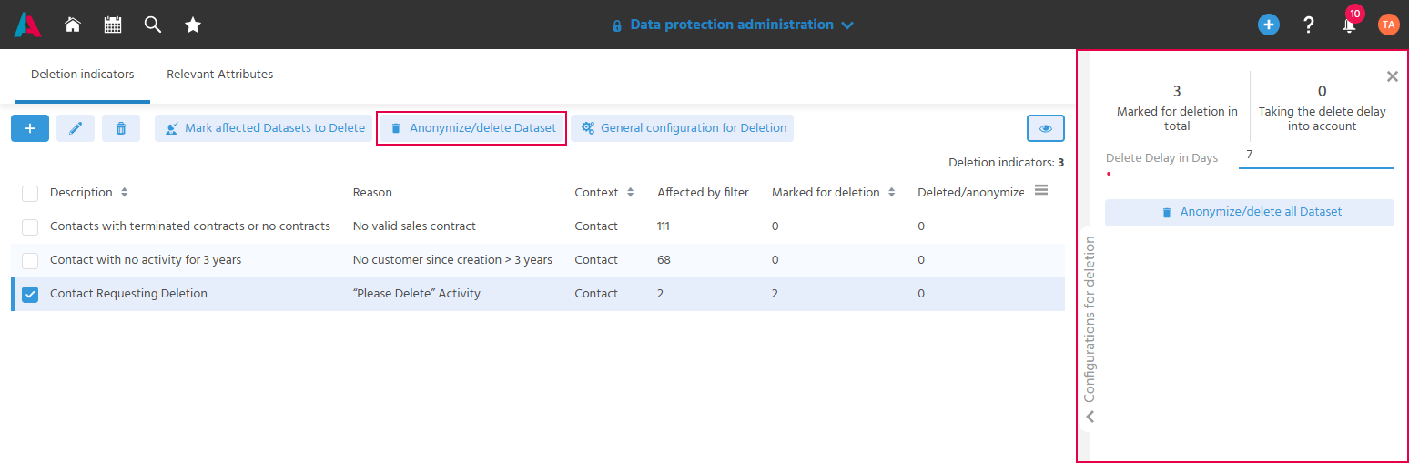Open General configuration for Deletion
Image resolution: width=1409 pixels, height=463 pixels.
(683, 128)
